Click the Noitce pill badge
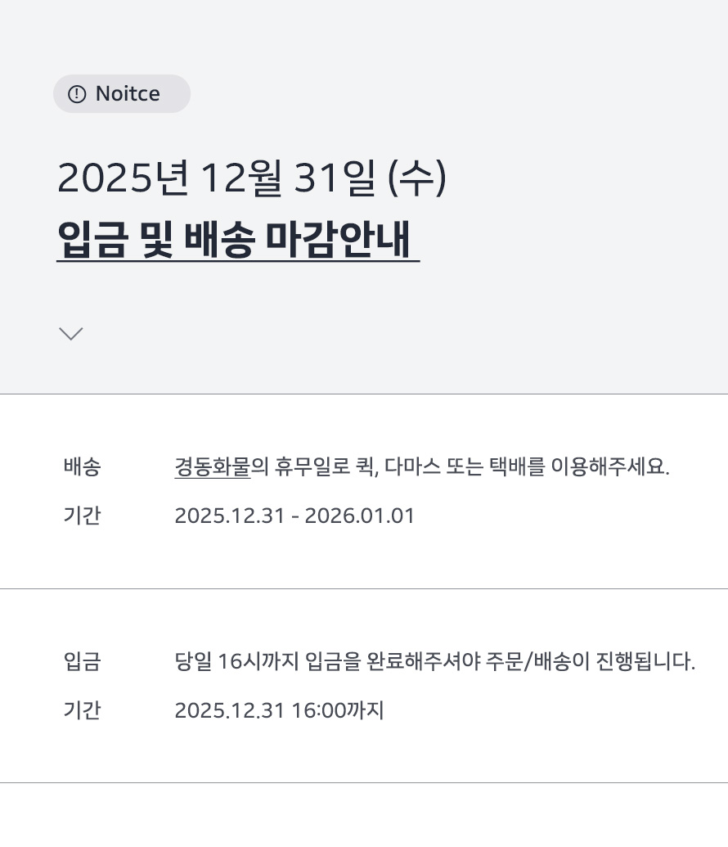This screenshot has height=847, width=728. pos(121,93)
